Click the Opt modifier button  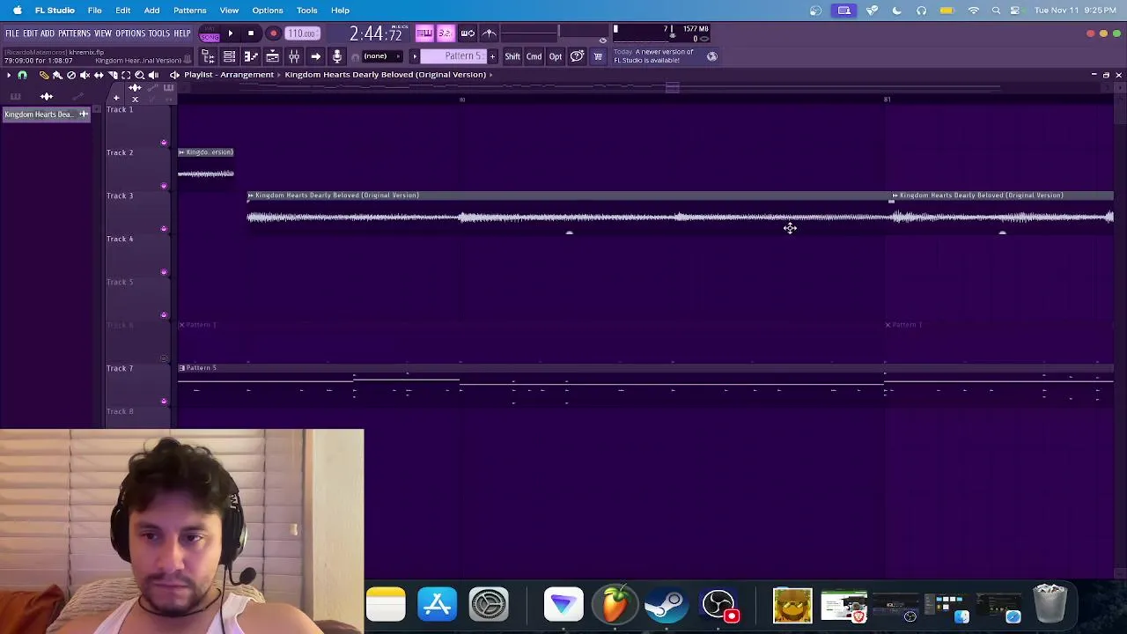point(556,56)
